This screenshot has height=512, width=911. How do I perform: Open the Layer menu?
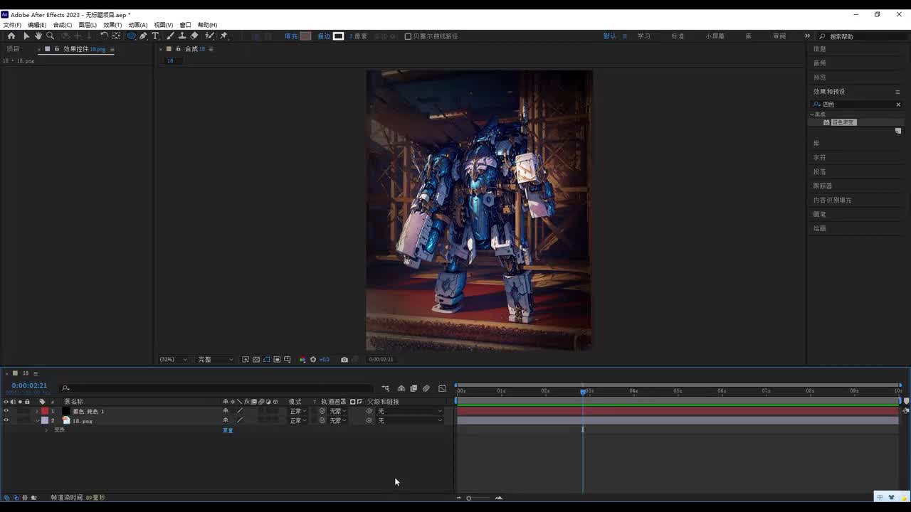click(88, 25)
